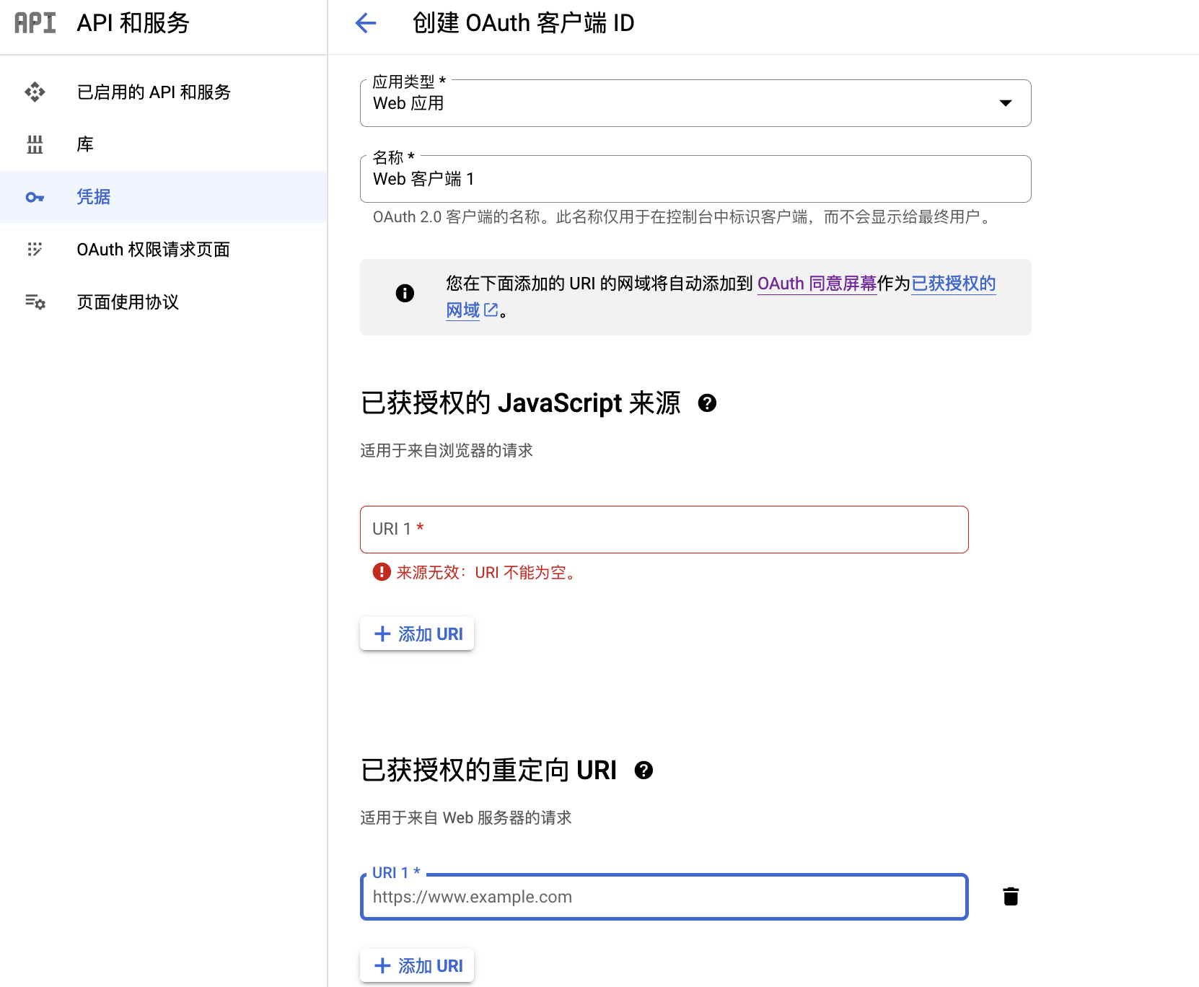The image size is (1199, 987).
Task: Click the 已获授权的重定向 URI heading
Action: click(x=488, y=771)
